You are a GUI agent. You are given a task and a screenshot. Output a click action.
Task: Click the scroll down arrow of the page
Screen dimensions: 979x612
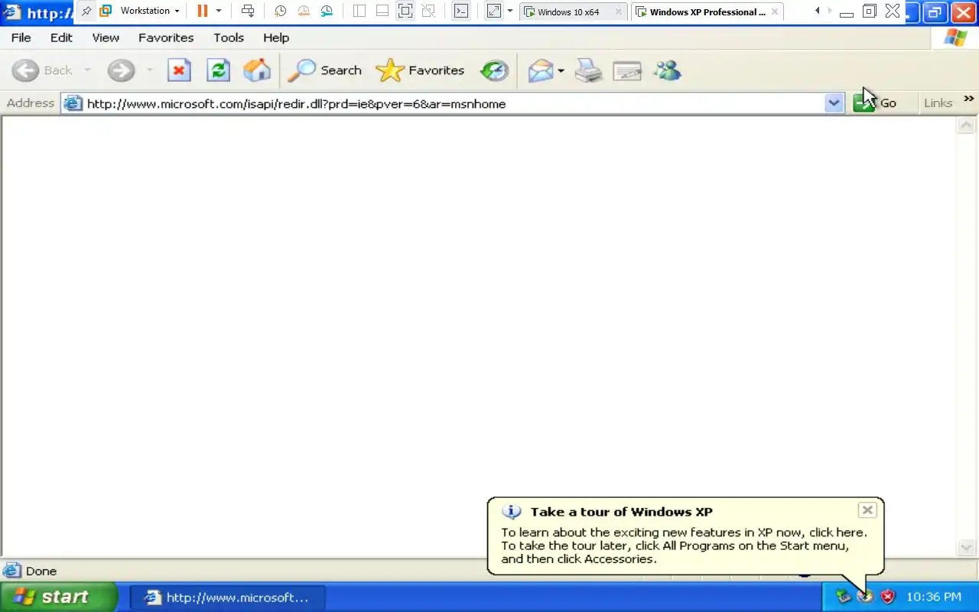point(966,548)
